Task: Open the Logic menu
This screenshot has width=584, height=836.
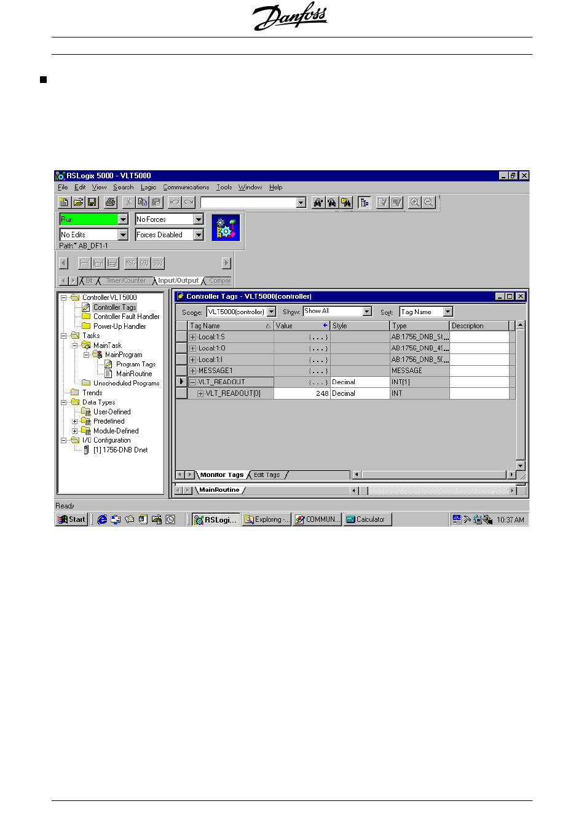Action: (148, 187)
